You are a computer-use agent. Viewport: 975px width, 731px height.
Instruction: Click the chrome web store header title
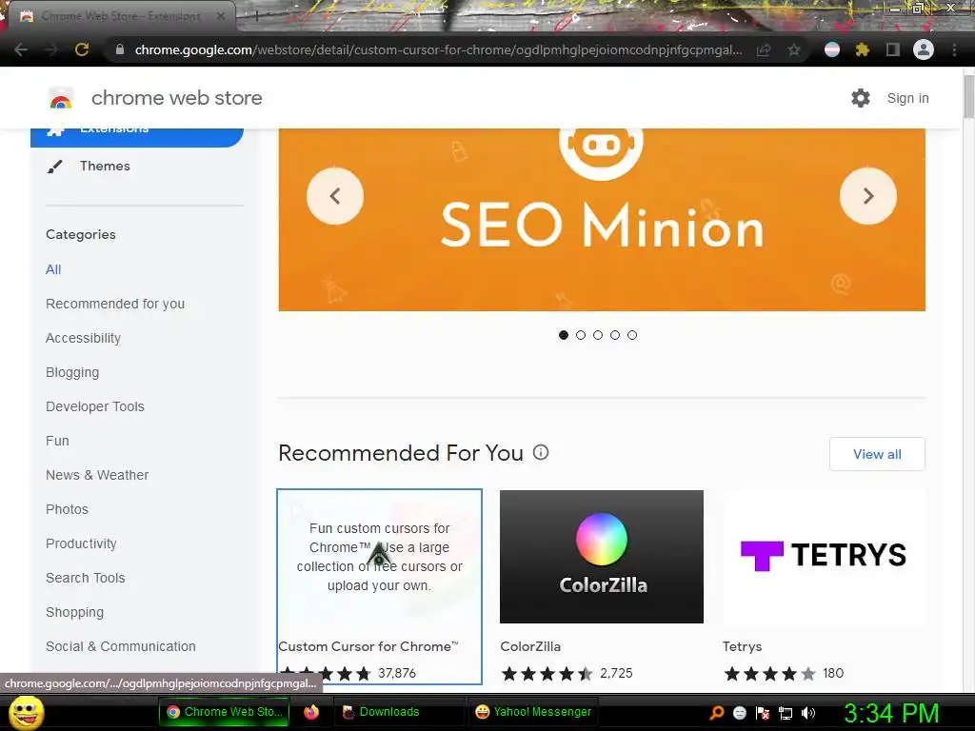point(176,98)
